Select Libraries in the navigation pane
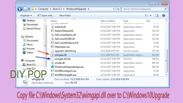This screenshot has height=103, width=183. click(27, 37)
